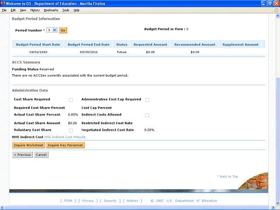The height and width of the screenshot is (210, 280).
Task: Click the Supplement Amount column header
Action: click(x=240, y=45)
